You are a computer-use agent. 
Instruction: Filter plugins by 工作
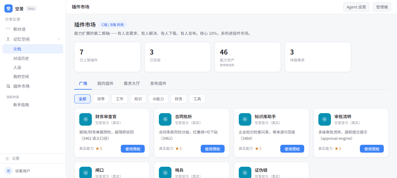click(x=120, y=99)
